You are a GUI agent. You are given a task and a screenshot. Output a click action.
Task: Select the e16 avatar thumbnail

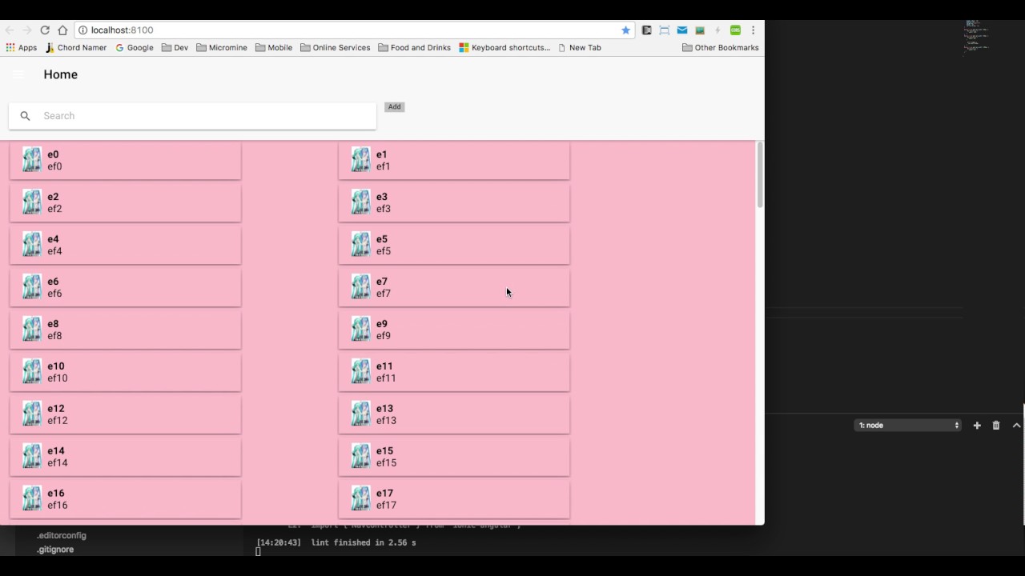pos(32,499)
